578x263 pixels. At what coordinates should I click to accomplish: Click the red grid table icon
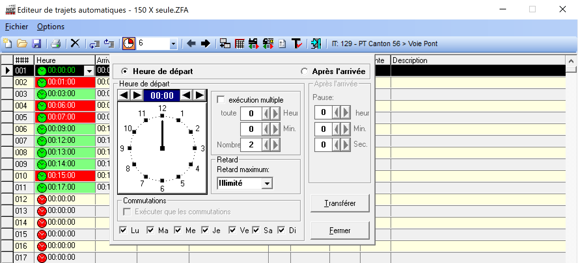(x=240, y=44)
